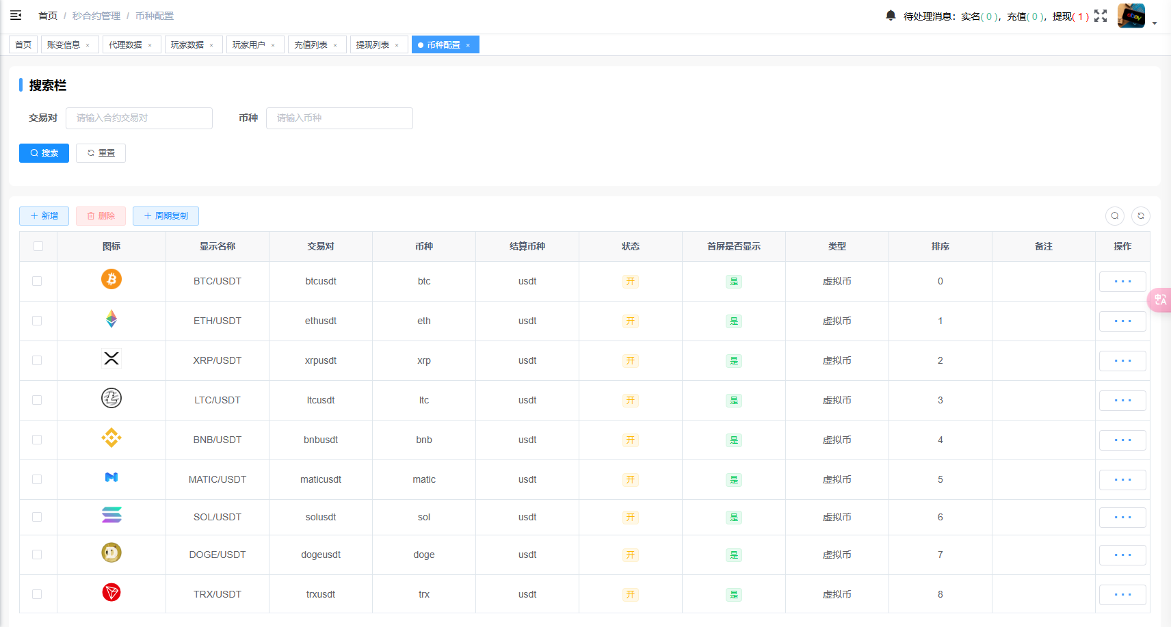
Task: Tick the checkbox for the ETH/USDT row
Action: [37, 321]
